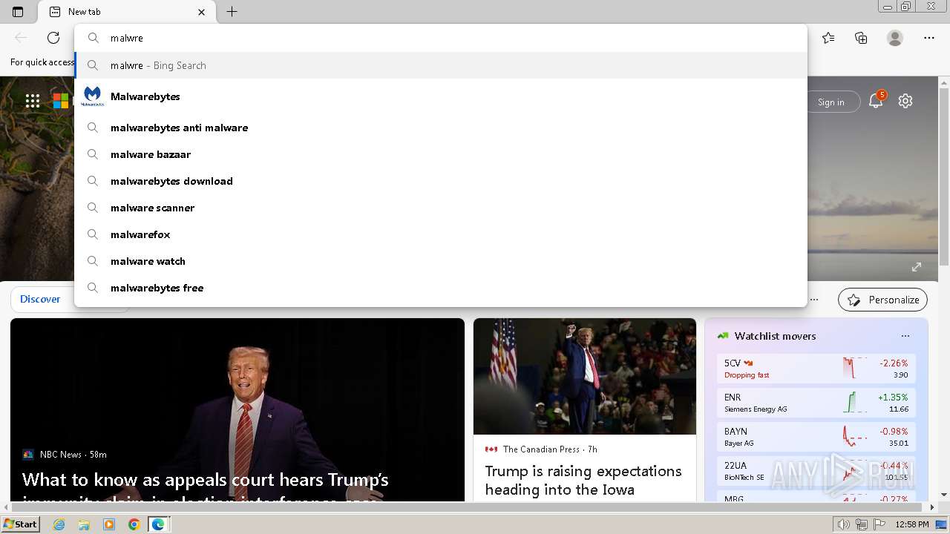Click the new tab plus button
The width and height of the screenshot is (950, 534).
232,12
